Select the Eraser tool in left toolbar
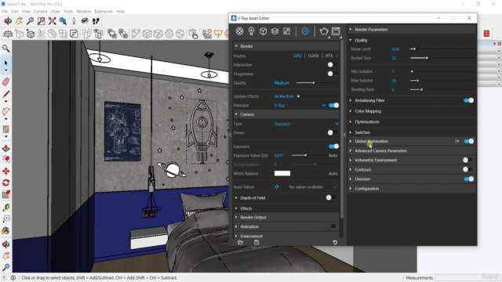502x282 pixels. [x=5, y=81]
